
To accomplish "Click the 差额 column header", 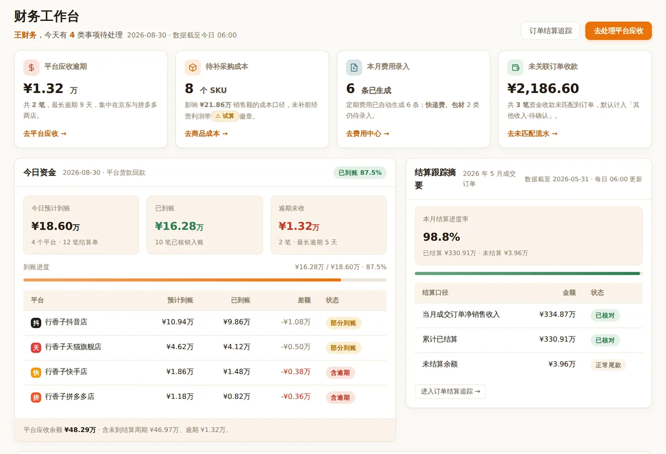I will [x=304, y=300].
